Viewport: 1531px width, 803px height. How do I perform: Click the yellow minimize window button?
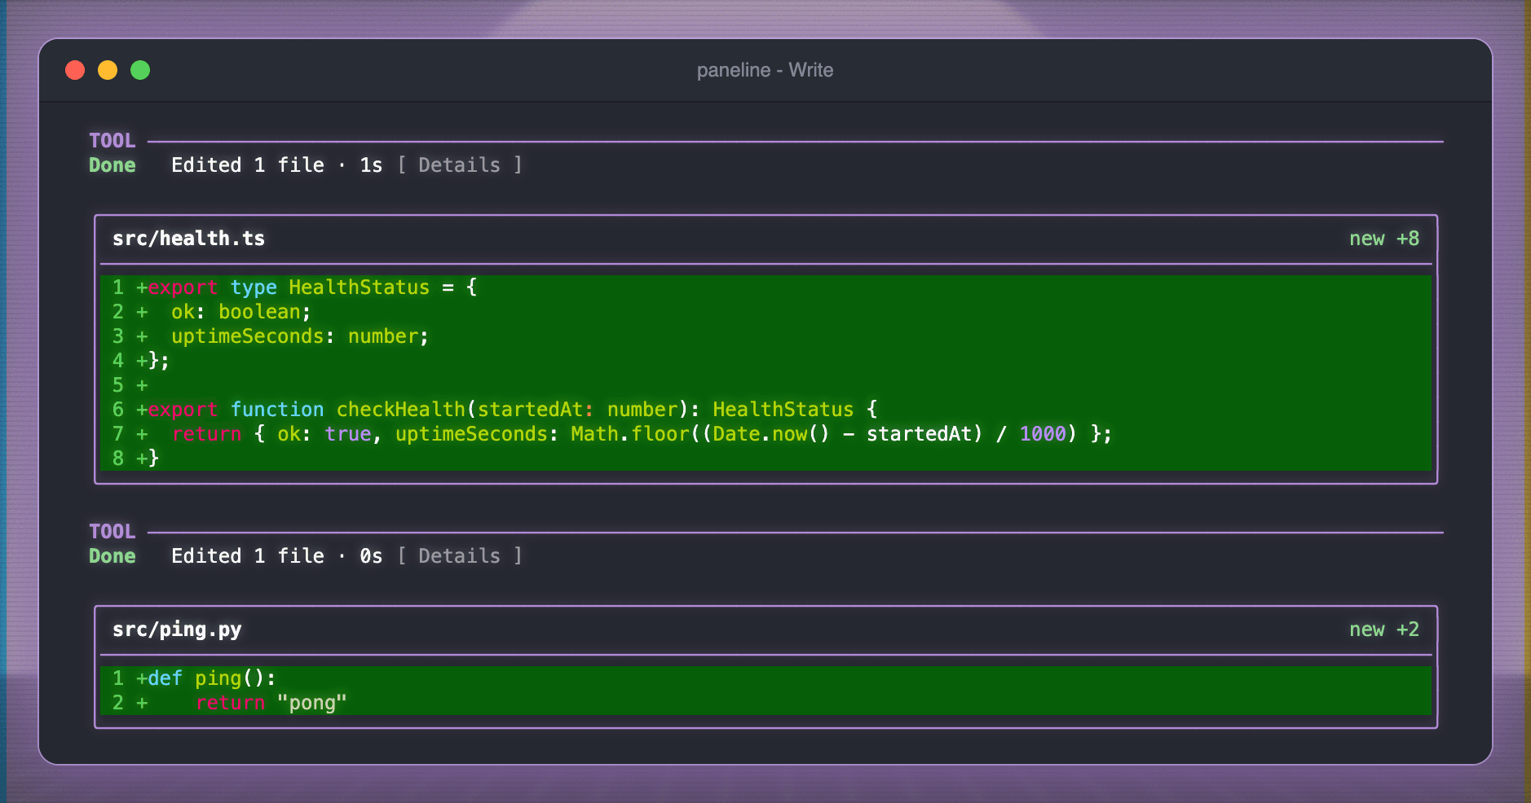pyautogui.click(x=108, y=70)
